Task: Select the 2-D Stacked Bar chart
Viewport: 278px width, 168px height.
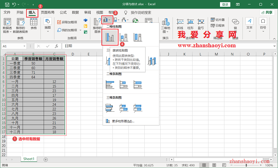Action: click(x=124, y=84)
